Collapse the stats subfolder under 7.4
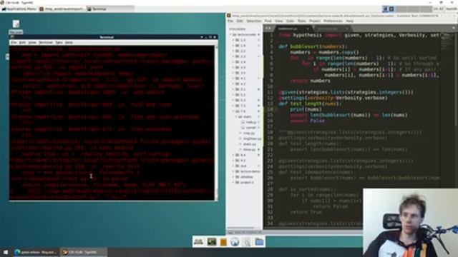The image size is (458, 257). pos(236,116)
